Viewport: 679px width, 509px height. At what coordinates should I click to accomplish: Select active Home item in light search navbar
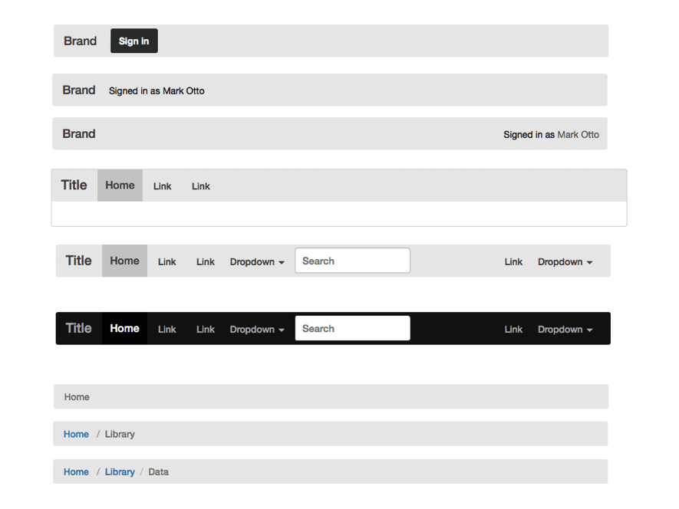[125, 261]
